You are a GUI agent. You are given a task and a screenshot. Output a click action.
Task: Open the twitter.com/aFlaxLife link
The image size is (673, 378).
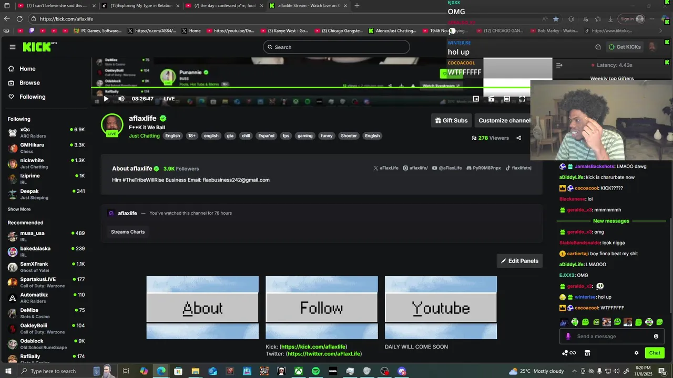pyautogui.click(x=324, y=354)
